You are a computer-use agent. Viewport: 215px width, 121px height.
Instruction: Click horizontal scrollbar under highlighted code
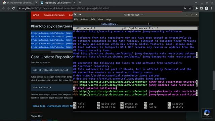[x=62, y=52]
